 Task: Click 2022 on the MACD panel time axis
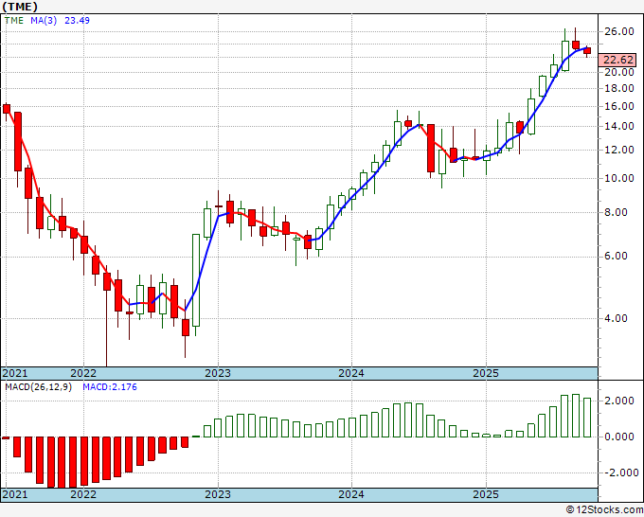pos(83,494)
